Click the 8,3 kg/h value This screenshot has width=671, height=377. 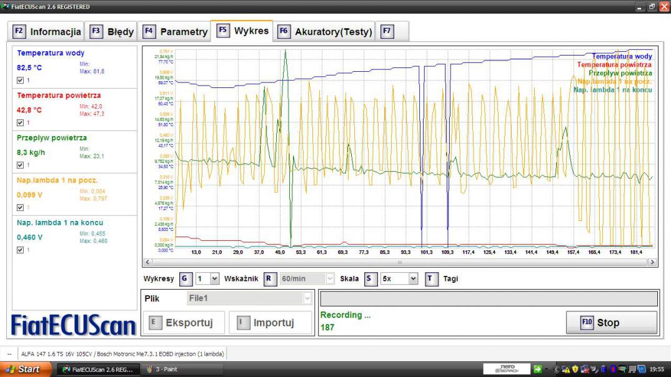coord(31,152)
